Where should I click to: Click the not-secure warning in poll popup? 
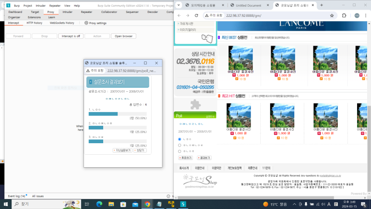tap(95, 71)
